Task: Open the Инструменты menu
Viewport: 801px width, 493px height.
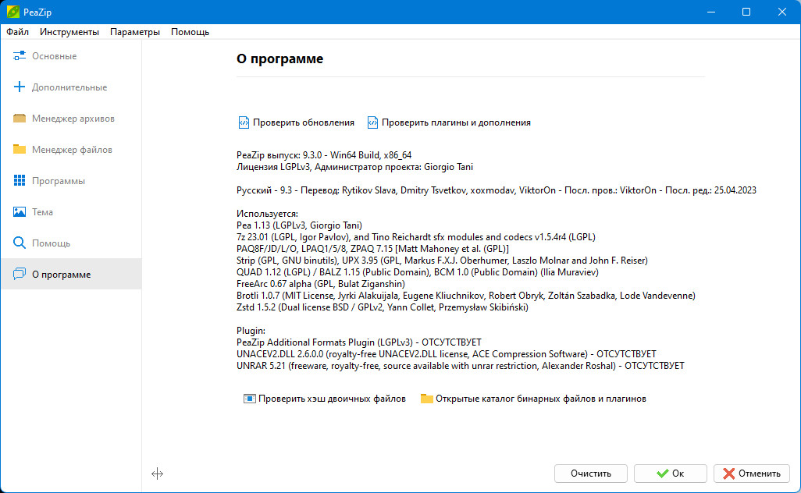Action: [69, 32]
